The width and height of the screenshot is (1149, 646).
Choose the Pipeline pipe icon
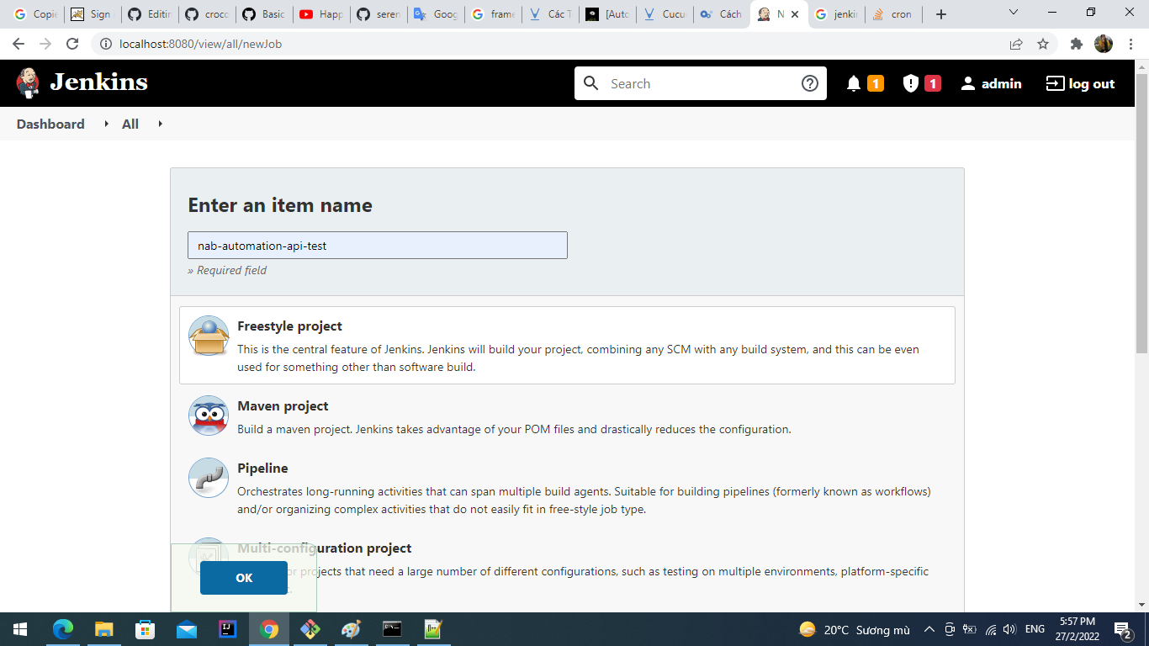tap(209, 478)
